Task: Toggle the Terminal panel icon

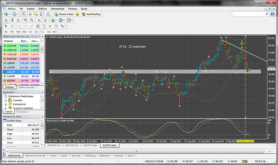Action: (x=42, y=14)
